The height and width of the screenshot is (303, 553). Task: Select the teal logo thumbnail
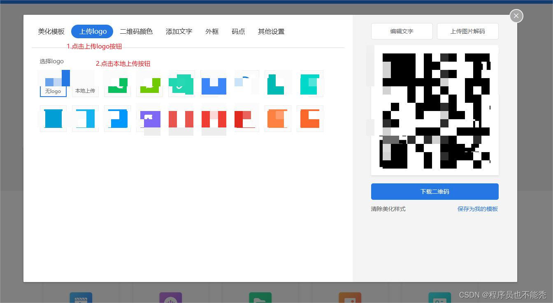pyautogui.click(x=181, y=83)
